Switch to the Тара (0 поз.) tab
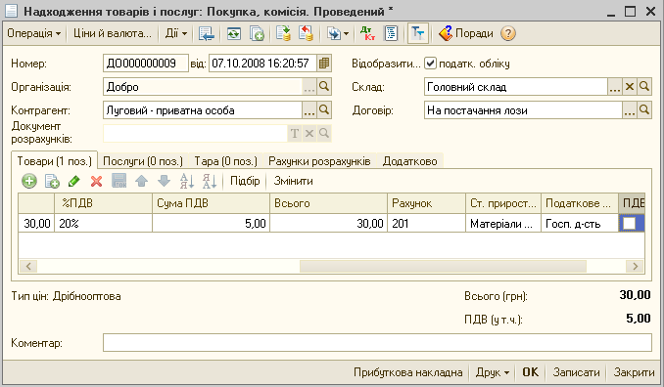Viewport: 664px width, 387px height. pyautogui.click(x=225, y=161)
